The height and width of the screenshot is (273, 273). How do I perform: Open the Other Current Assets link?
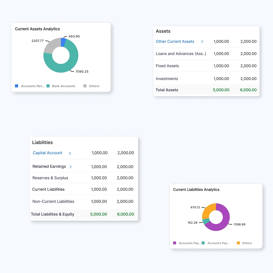[175, 41]
